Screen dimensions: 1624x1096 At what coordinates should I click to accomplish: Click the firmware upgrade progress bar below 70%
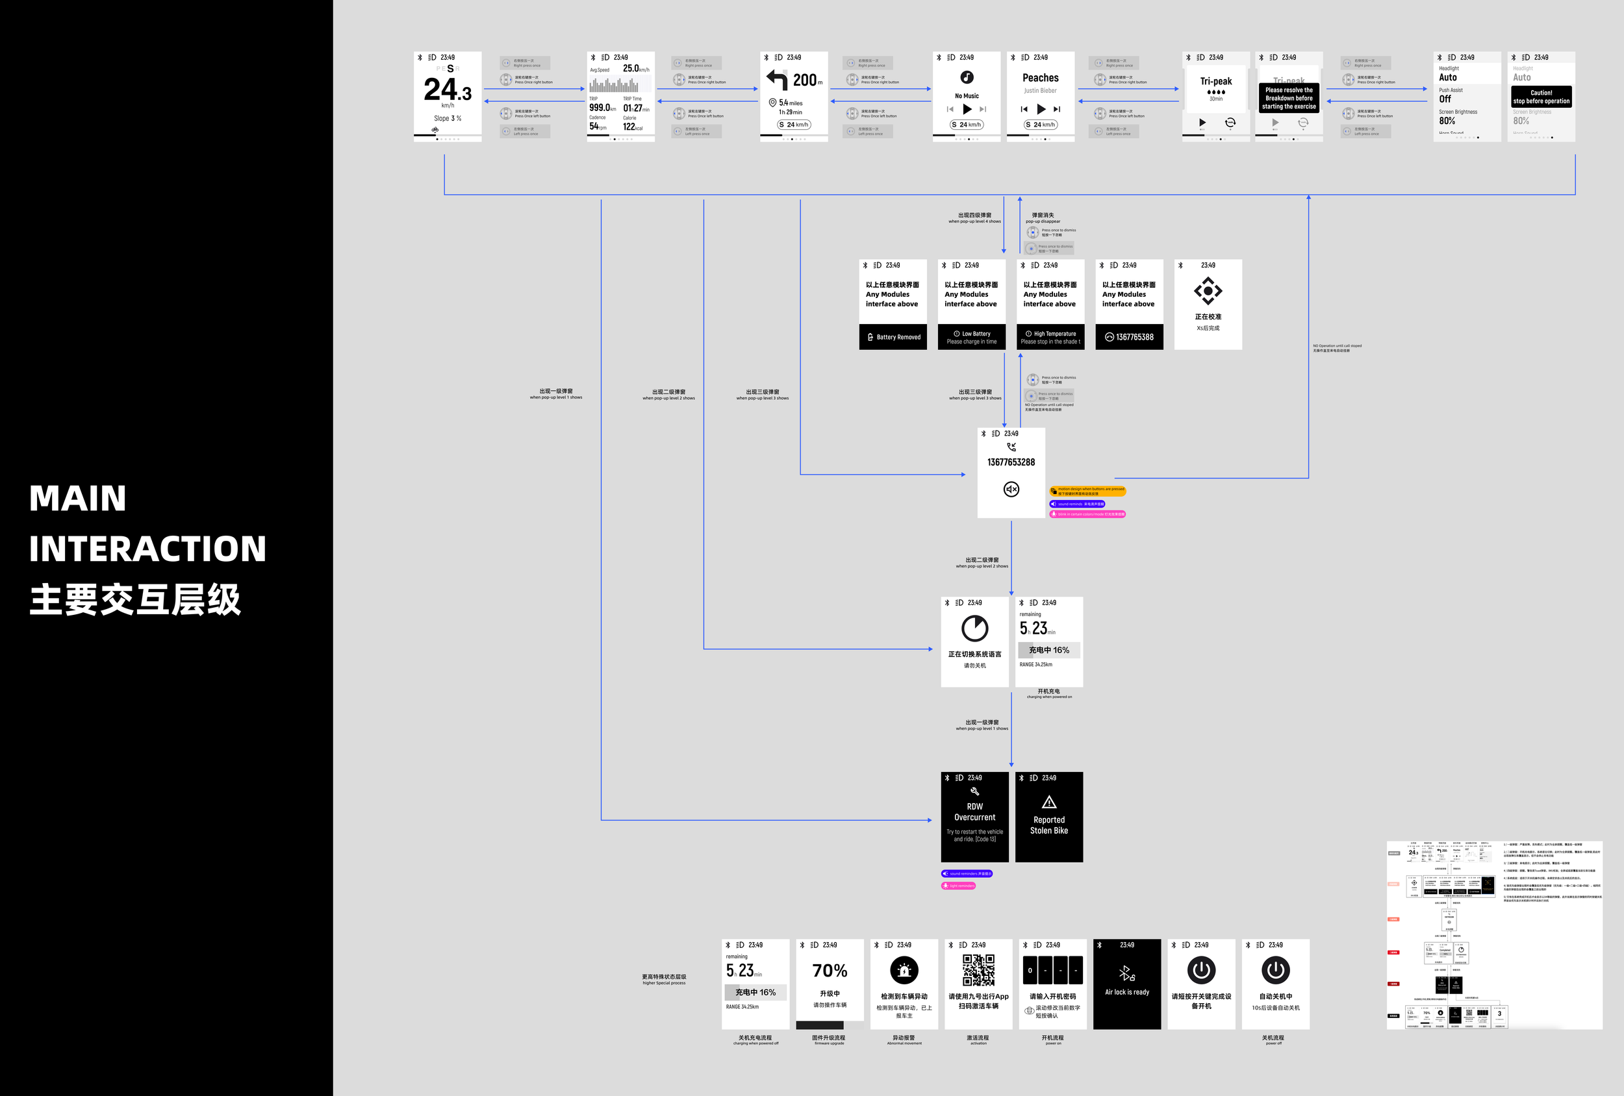click(x=830, y=1025)
